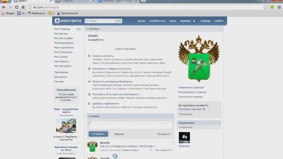Click the eagle coat of arms page avatar
The image size is (283, 159).
click(x=199, y=59)
